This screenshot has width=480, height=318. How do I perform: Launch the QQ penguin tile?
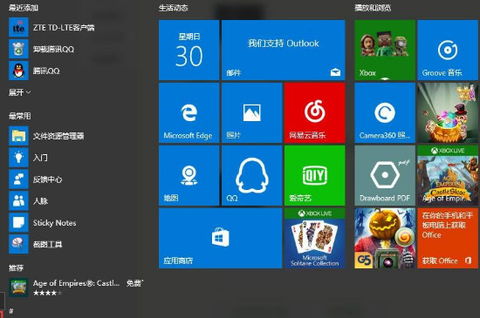pyautogui.click(x=251, y=175)
